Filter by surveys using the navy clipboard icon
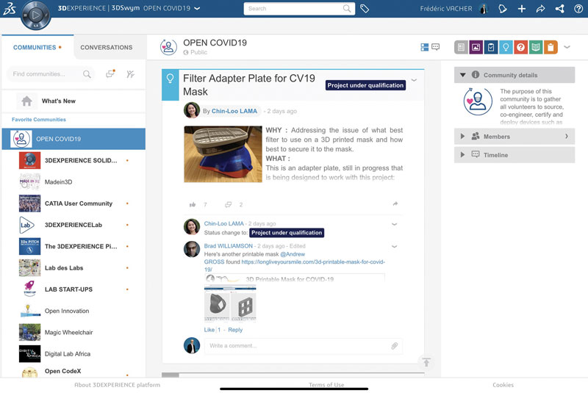588x393 pixels. pyautogui.click(x=491, y=47)
